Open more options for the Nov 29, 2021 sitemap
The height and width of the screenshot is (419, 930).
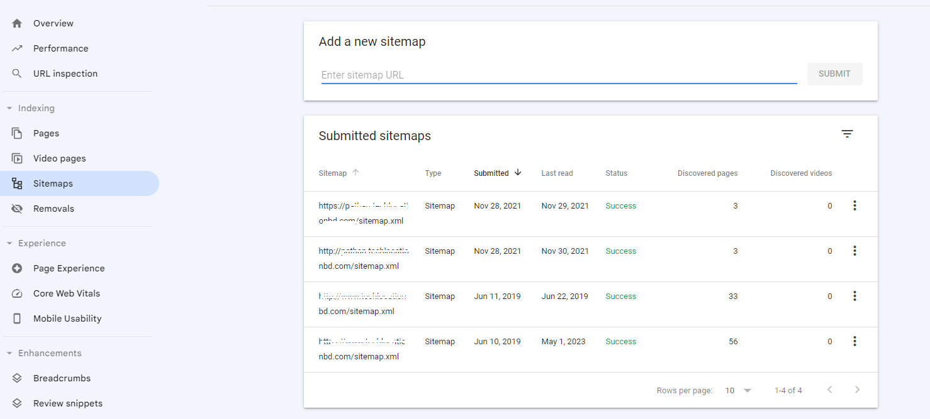coord(854,205)
